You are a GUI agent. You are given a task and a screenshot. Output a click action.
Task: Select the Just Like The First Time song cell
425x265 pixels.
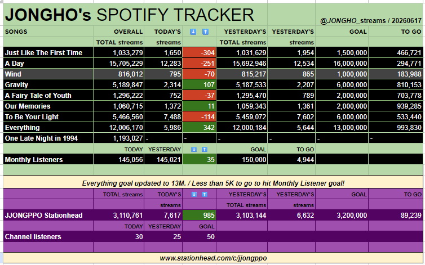click(48, 52)
